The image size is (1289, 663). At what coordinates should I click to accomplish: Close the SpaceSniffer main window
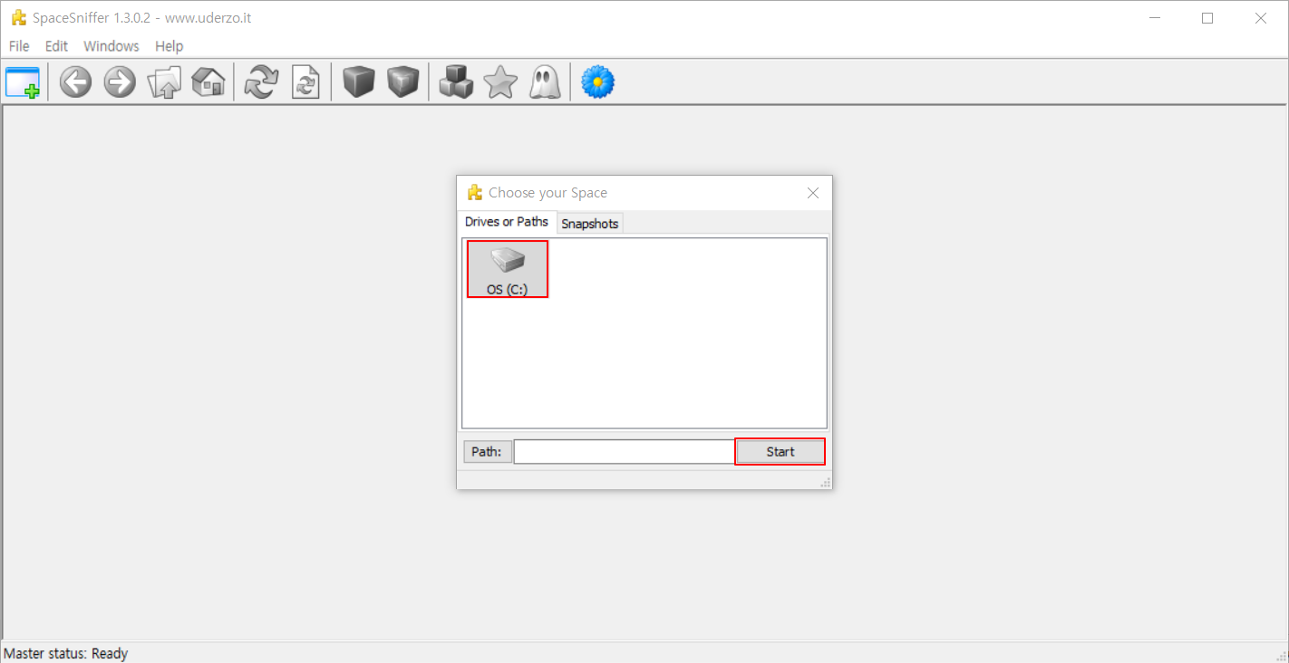click(x=1261, y=18)
